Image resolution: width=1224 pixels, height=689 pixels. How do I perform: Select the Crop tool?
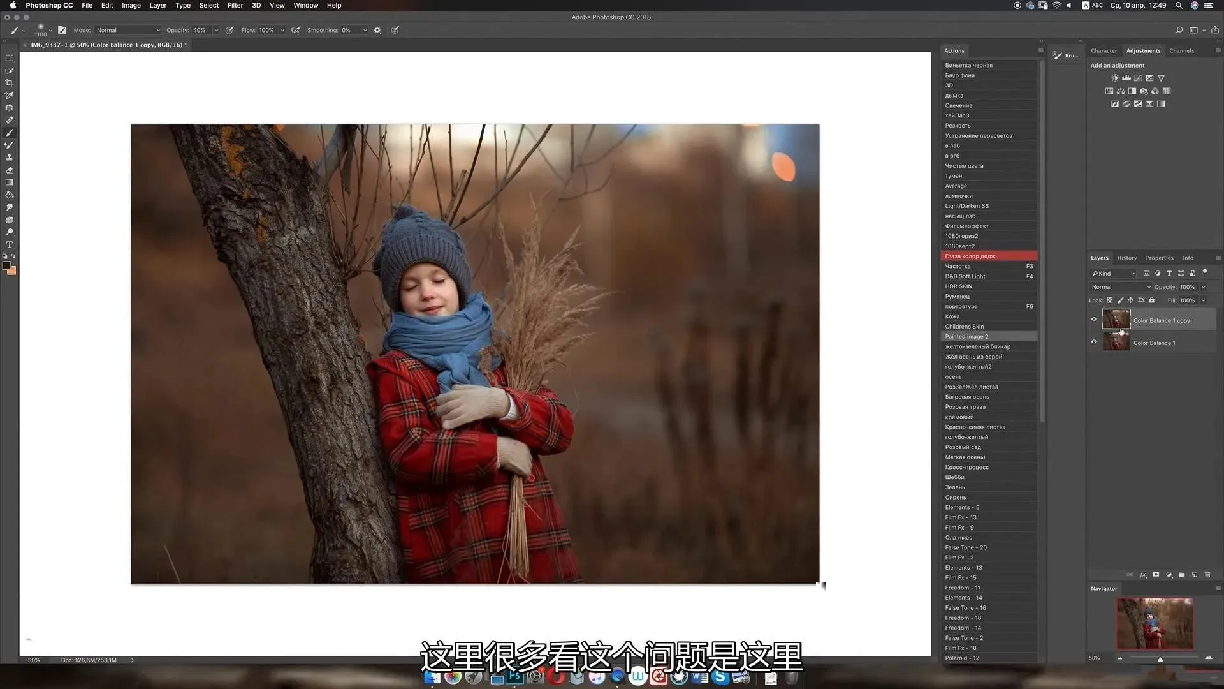(x=9, y=83)
